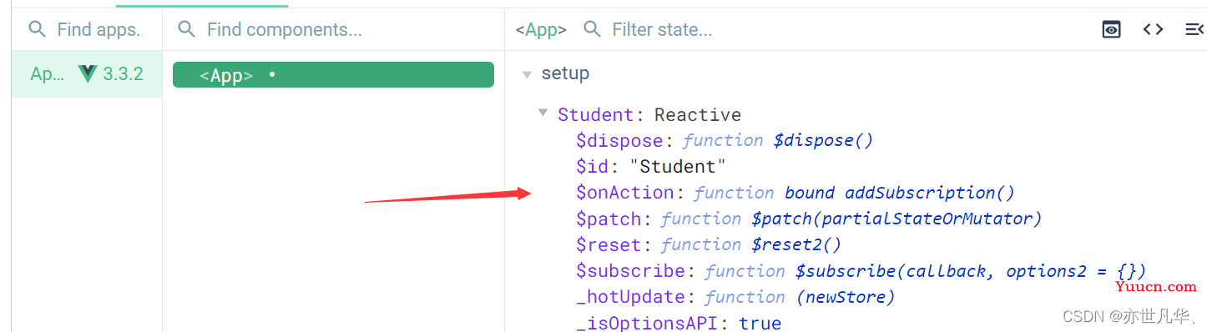Click the Filter state search icon
Screen dimensions: 1207x332
coord(592,29)
